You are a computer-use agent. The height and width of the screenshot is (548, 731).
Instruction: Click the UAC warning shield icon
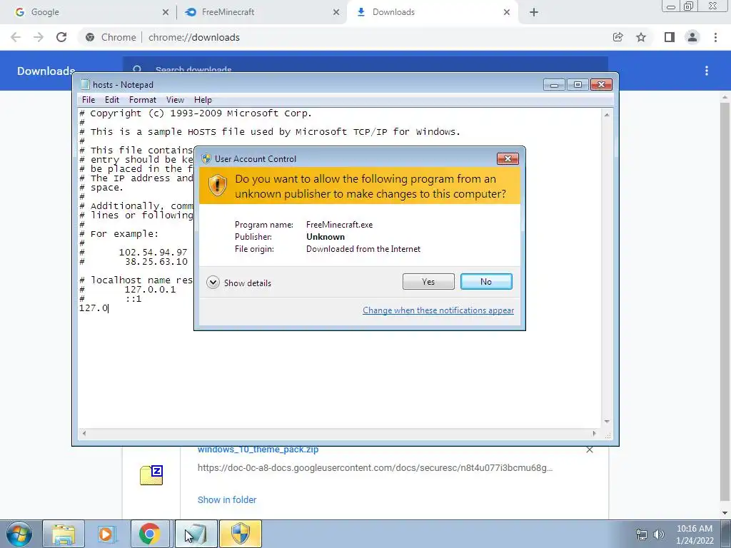click(217, 185)
